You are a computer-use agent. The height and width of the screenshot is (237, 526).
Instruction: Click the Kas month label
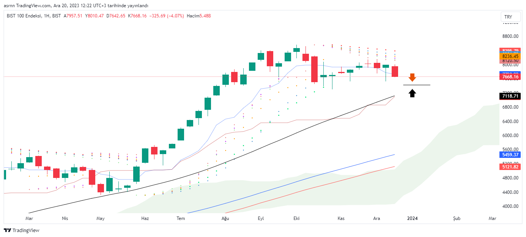(341, 218)
